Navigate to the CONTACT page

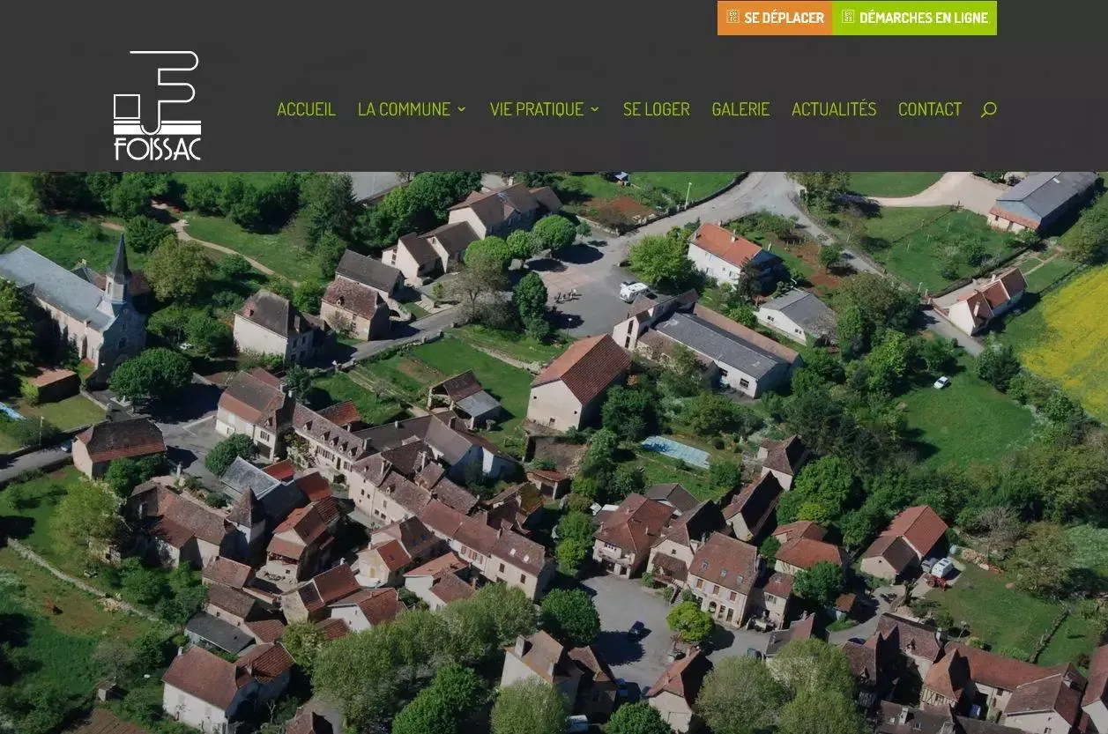929,109
